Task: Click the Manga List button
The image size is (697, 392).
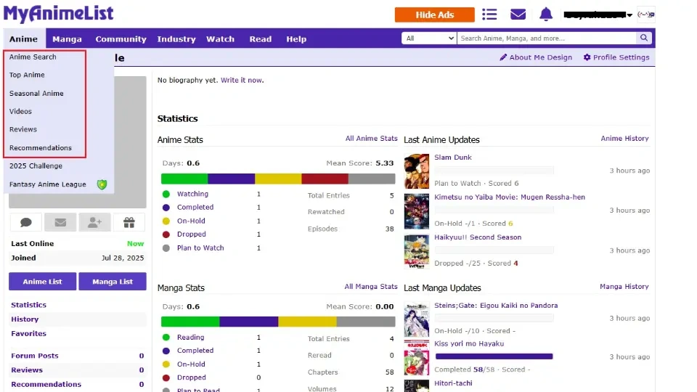Action: [x=113, y=282]
